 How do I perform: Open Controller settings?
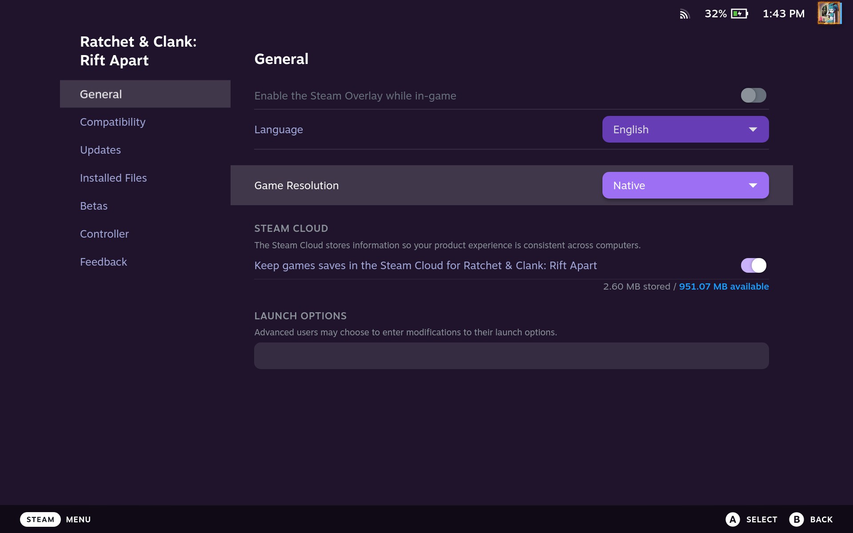pyautogui.click(x=145, y=234)
